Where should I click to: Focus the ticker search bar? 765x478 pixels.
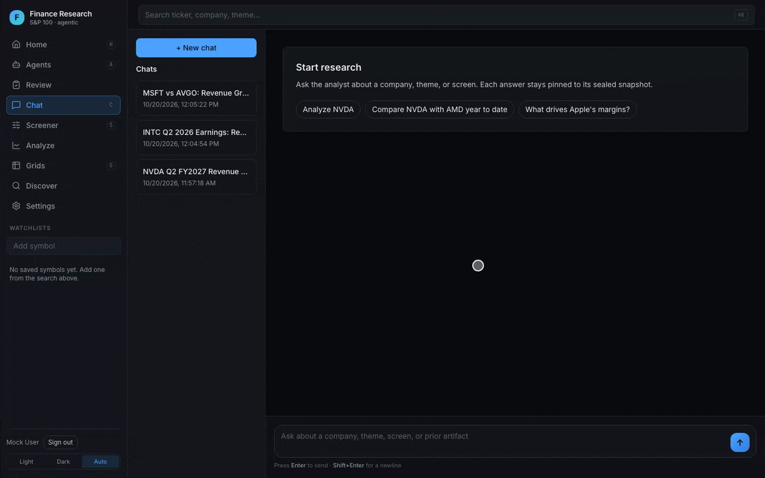click(446, 15)
